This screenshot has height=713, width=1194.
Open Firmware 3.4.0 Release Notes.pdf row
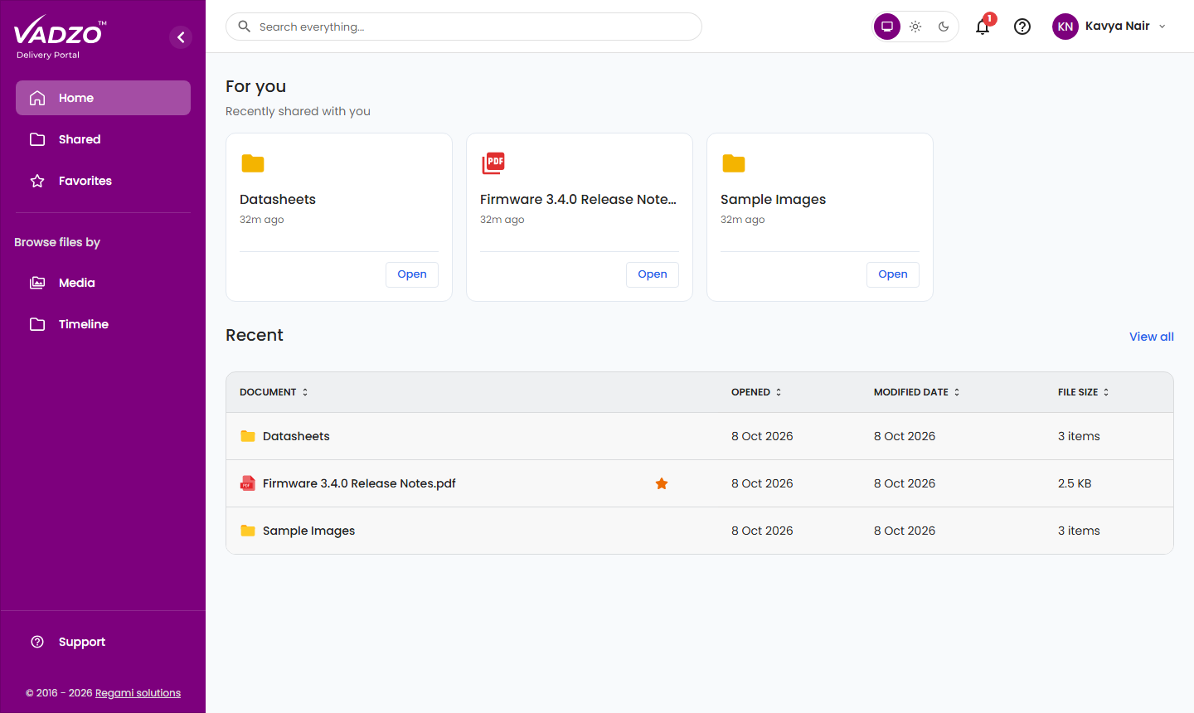pyautogui.click(x=700, y=483)
